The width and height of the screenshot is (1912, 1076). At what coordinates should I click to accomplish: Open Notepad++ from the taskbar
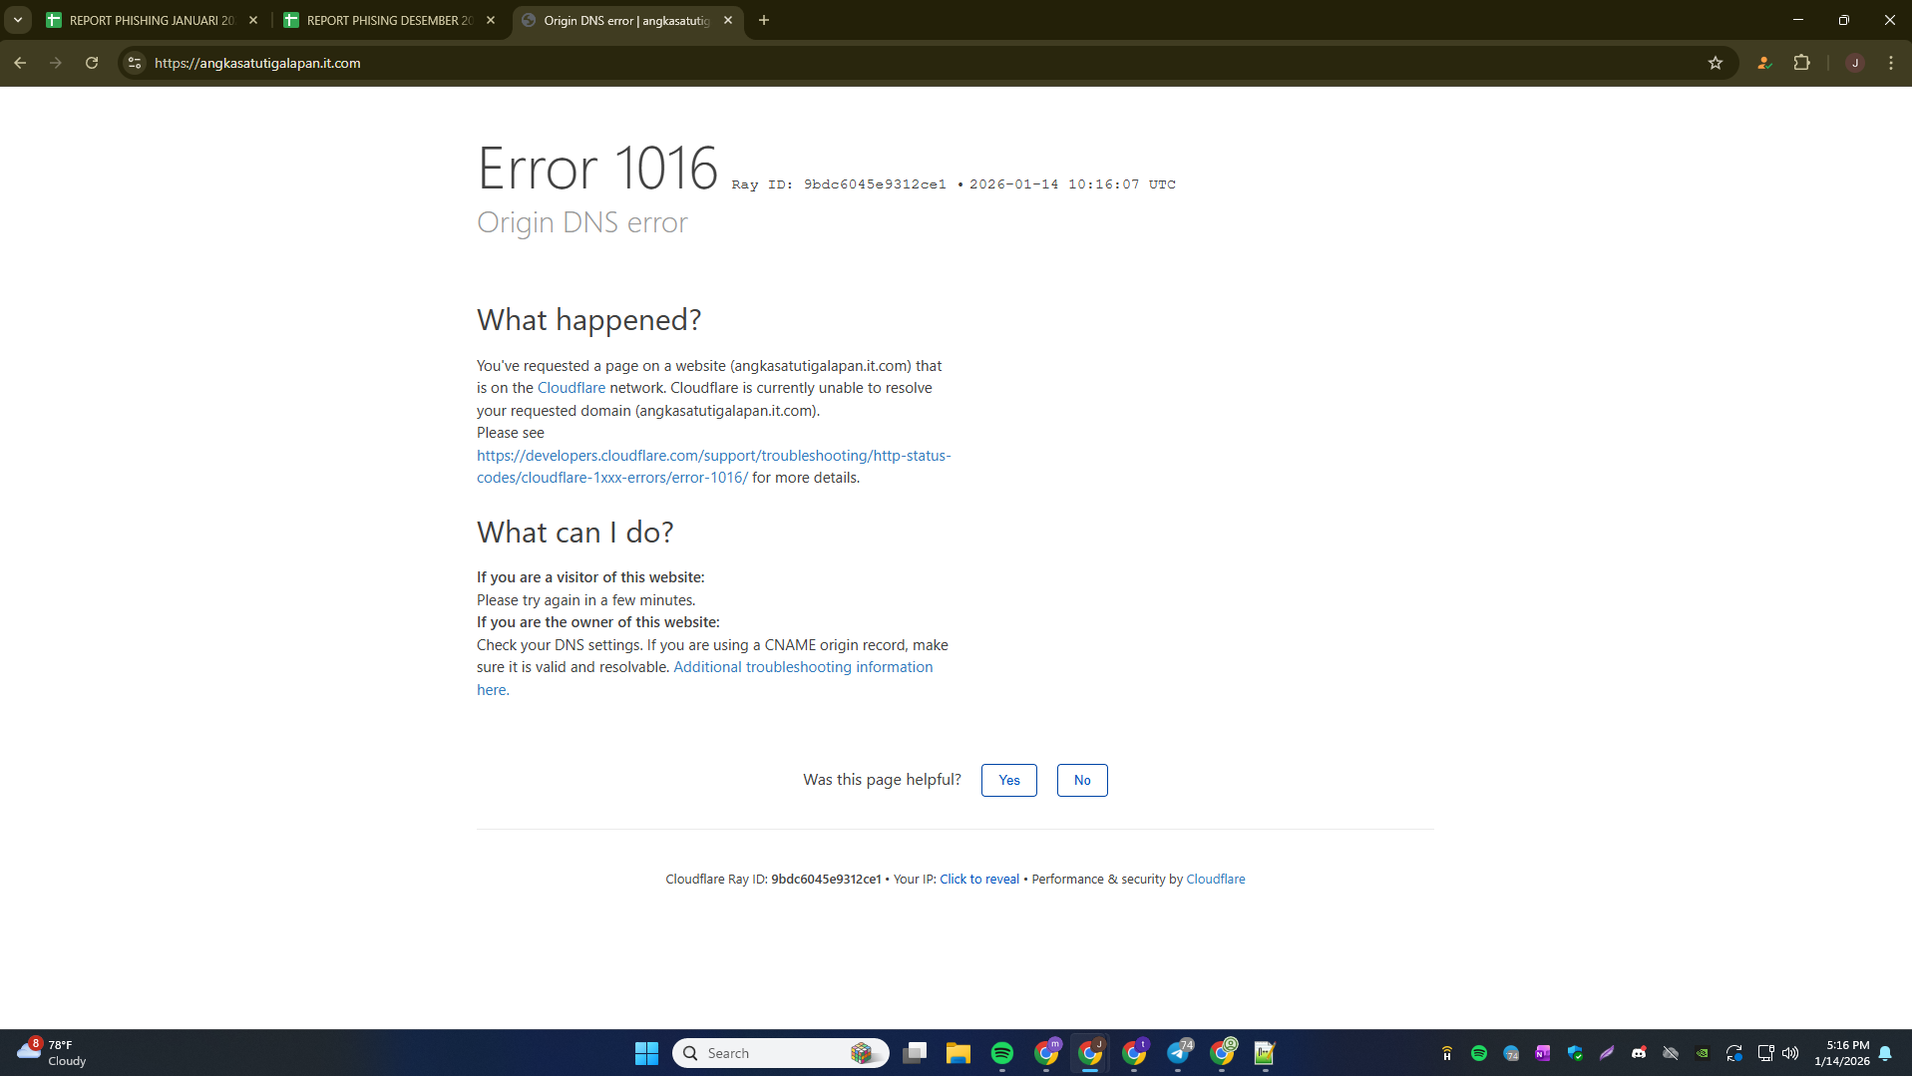click(1265, 1053)
